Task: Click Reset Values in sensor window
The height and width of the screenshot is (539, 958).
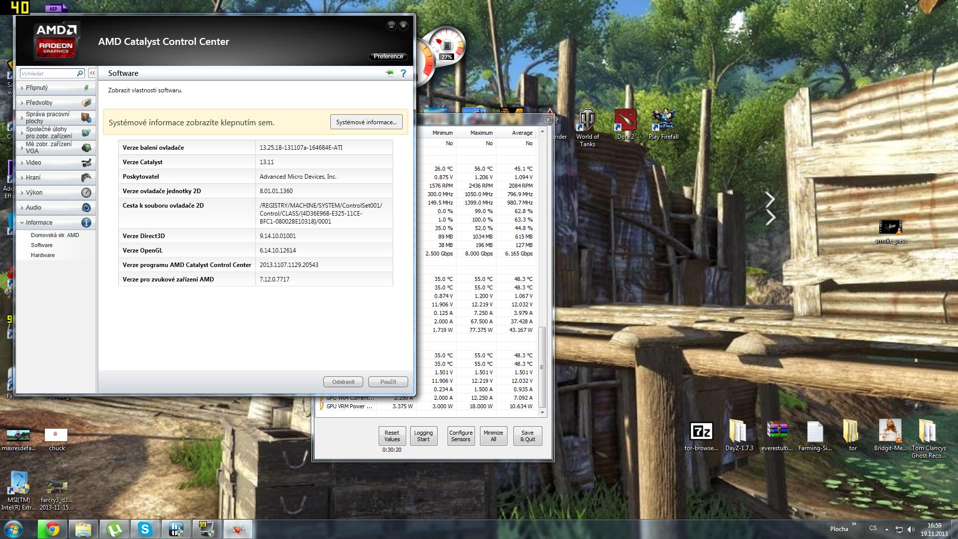Action: tap(392, 436)
